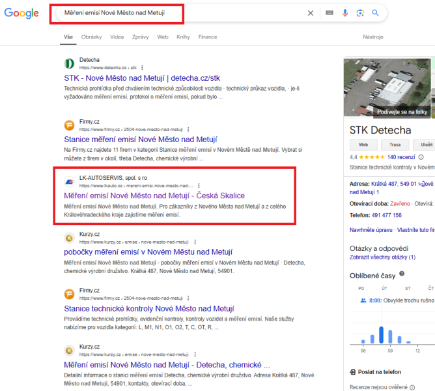Call phone number 491 477 156

[x=386, y=215]
